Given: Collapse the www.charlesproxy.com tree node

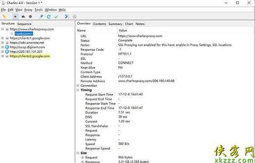Looking at the screenshot, I should tap(3, 29).
